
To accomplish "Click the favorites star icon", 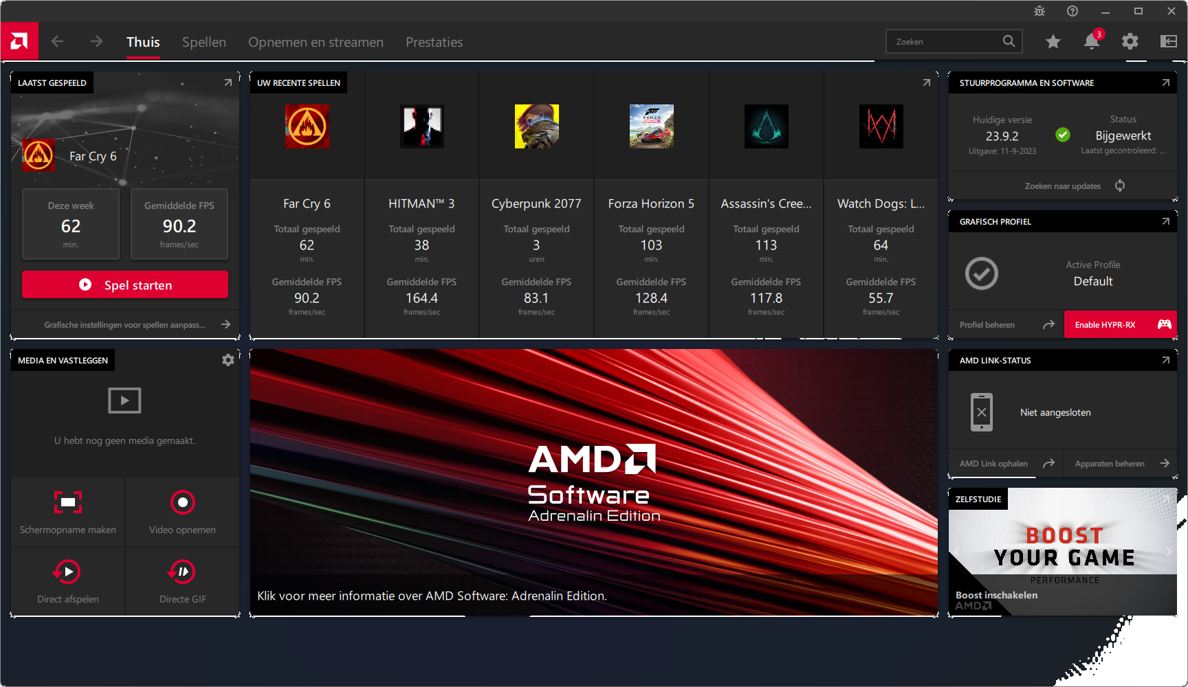I will pyautogui.click(x=1053, y=42).
